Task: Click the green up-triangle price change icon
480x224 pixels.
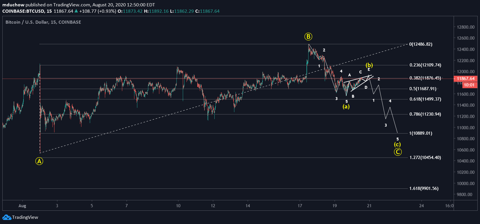Action: 76,11
